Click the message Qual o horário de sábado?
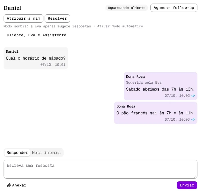The height and width of the screenshot is (193, 201). [36, 58]
